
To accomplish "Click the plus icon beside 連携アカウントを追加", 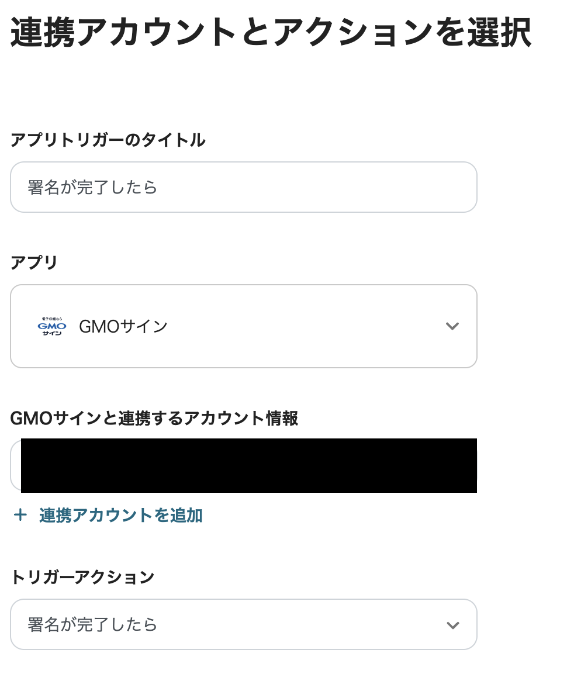I will coord(20,516).
